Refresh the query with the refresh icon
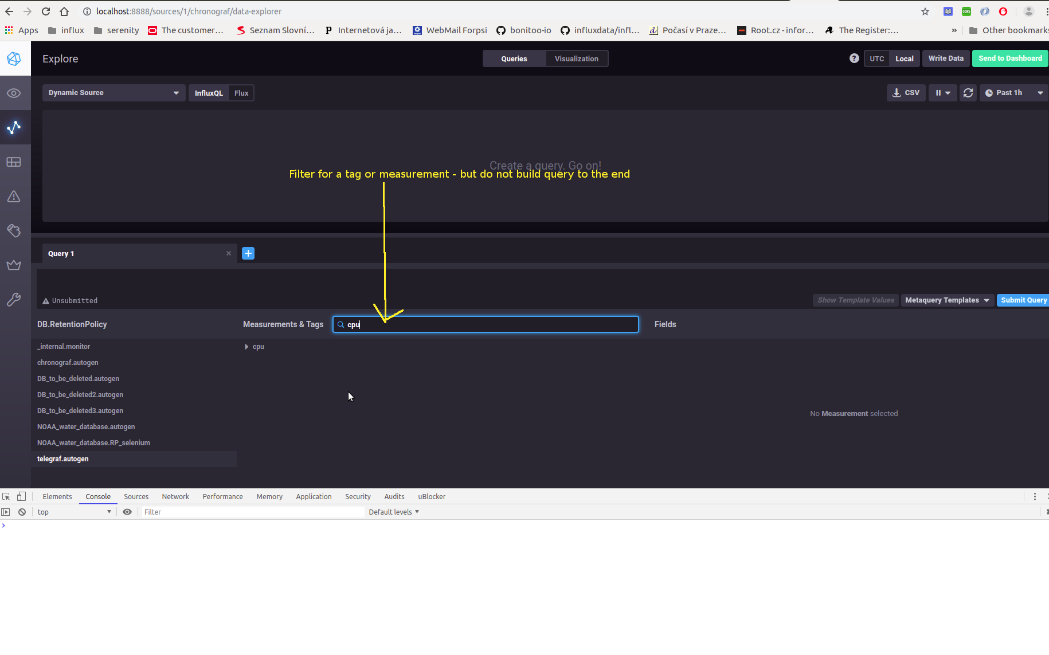 point(968,92)
